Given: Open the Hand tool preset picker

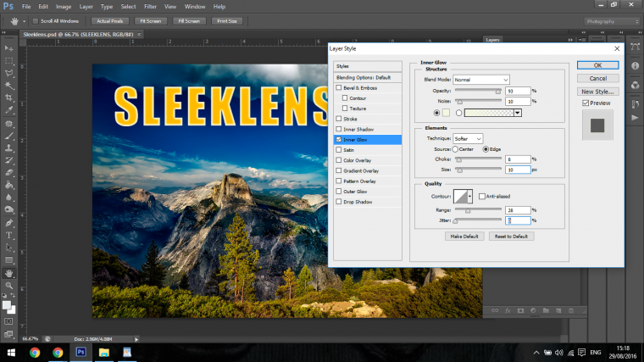Looking at the screenshot, I should [x=24, y=21].
